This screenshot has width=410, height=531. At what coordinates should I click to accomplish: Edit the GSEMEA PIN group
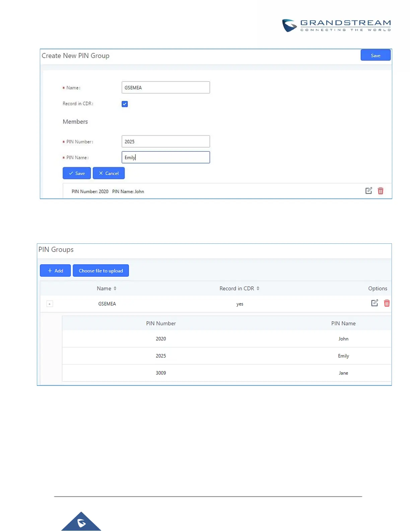[x=374, y=303]
